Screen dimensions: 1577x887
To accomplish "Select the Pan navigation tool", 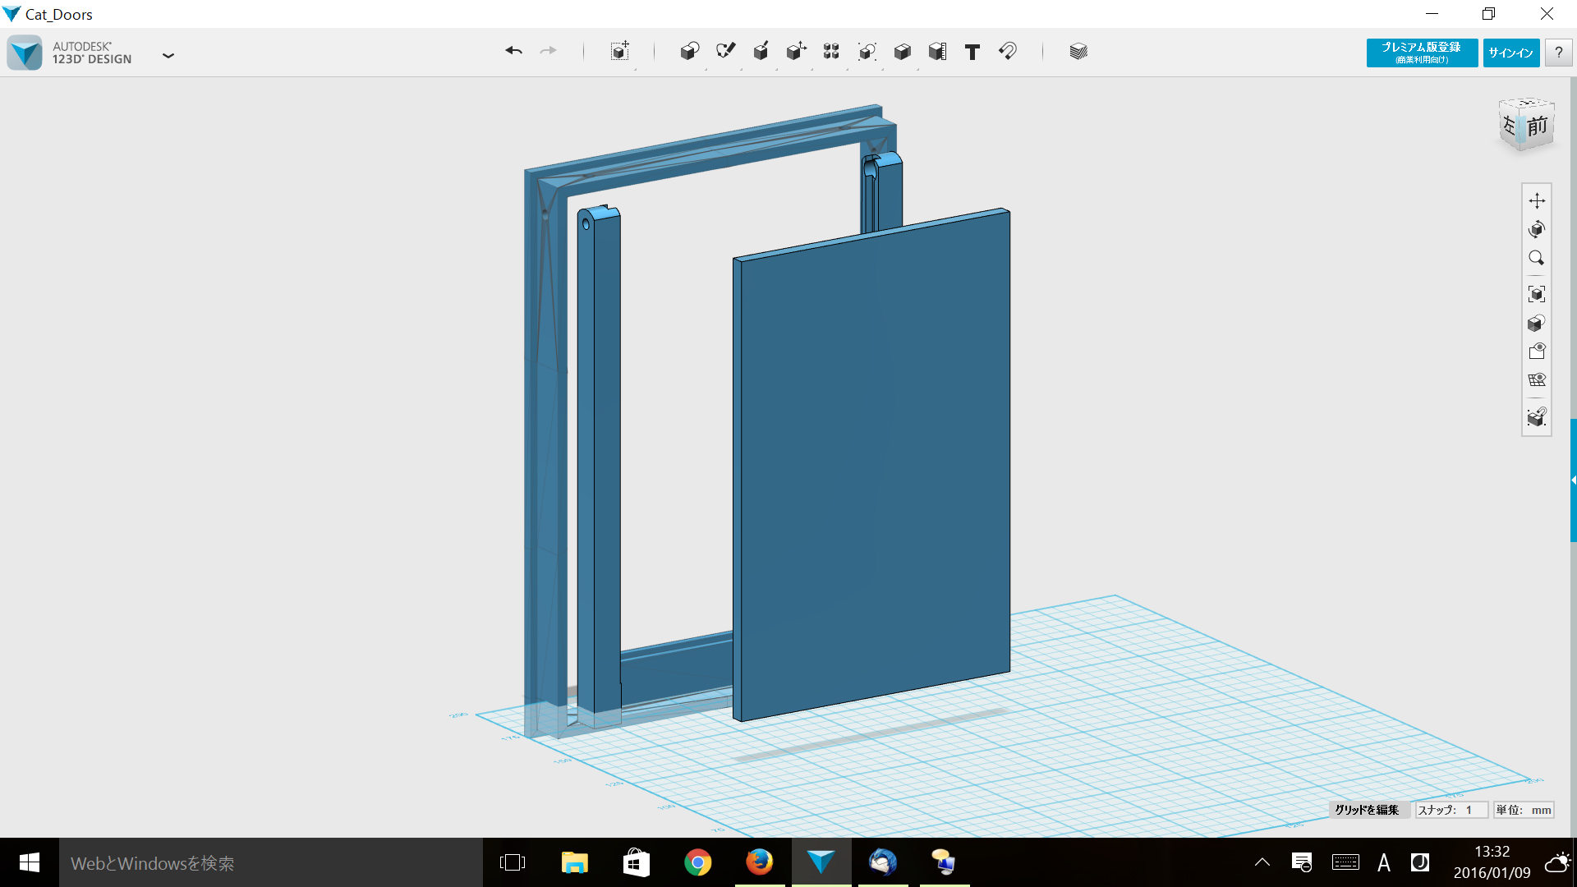I will (1537, 200).
